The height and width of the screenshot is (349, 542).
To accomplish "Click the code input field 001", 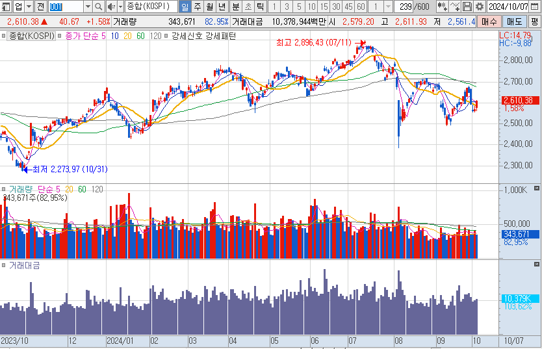I will [x=66, y=6].
